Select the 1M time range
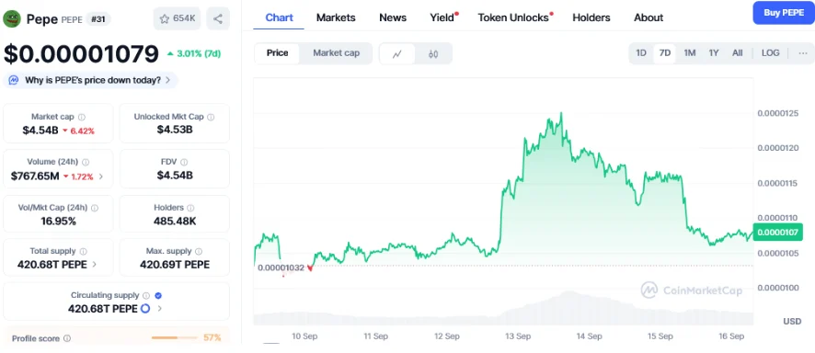Screen dimensions: 815x353 tap(689, 53)
